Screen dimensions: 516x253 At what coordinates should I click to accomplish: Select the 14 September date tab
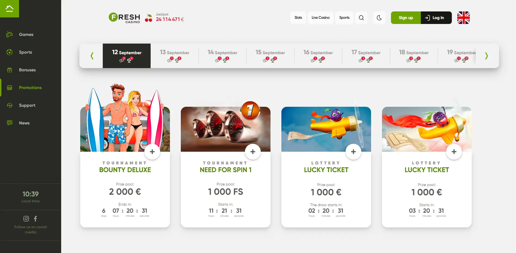coord(222,56)
